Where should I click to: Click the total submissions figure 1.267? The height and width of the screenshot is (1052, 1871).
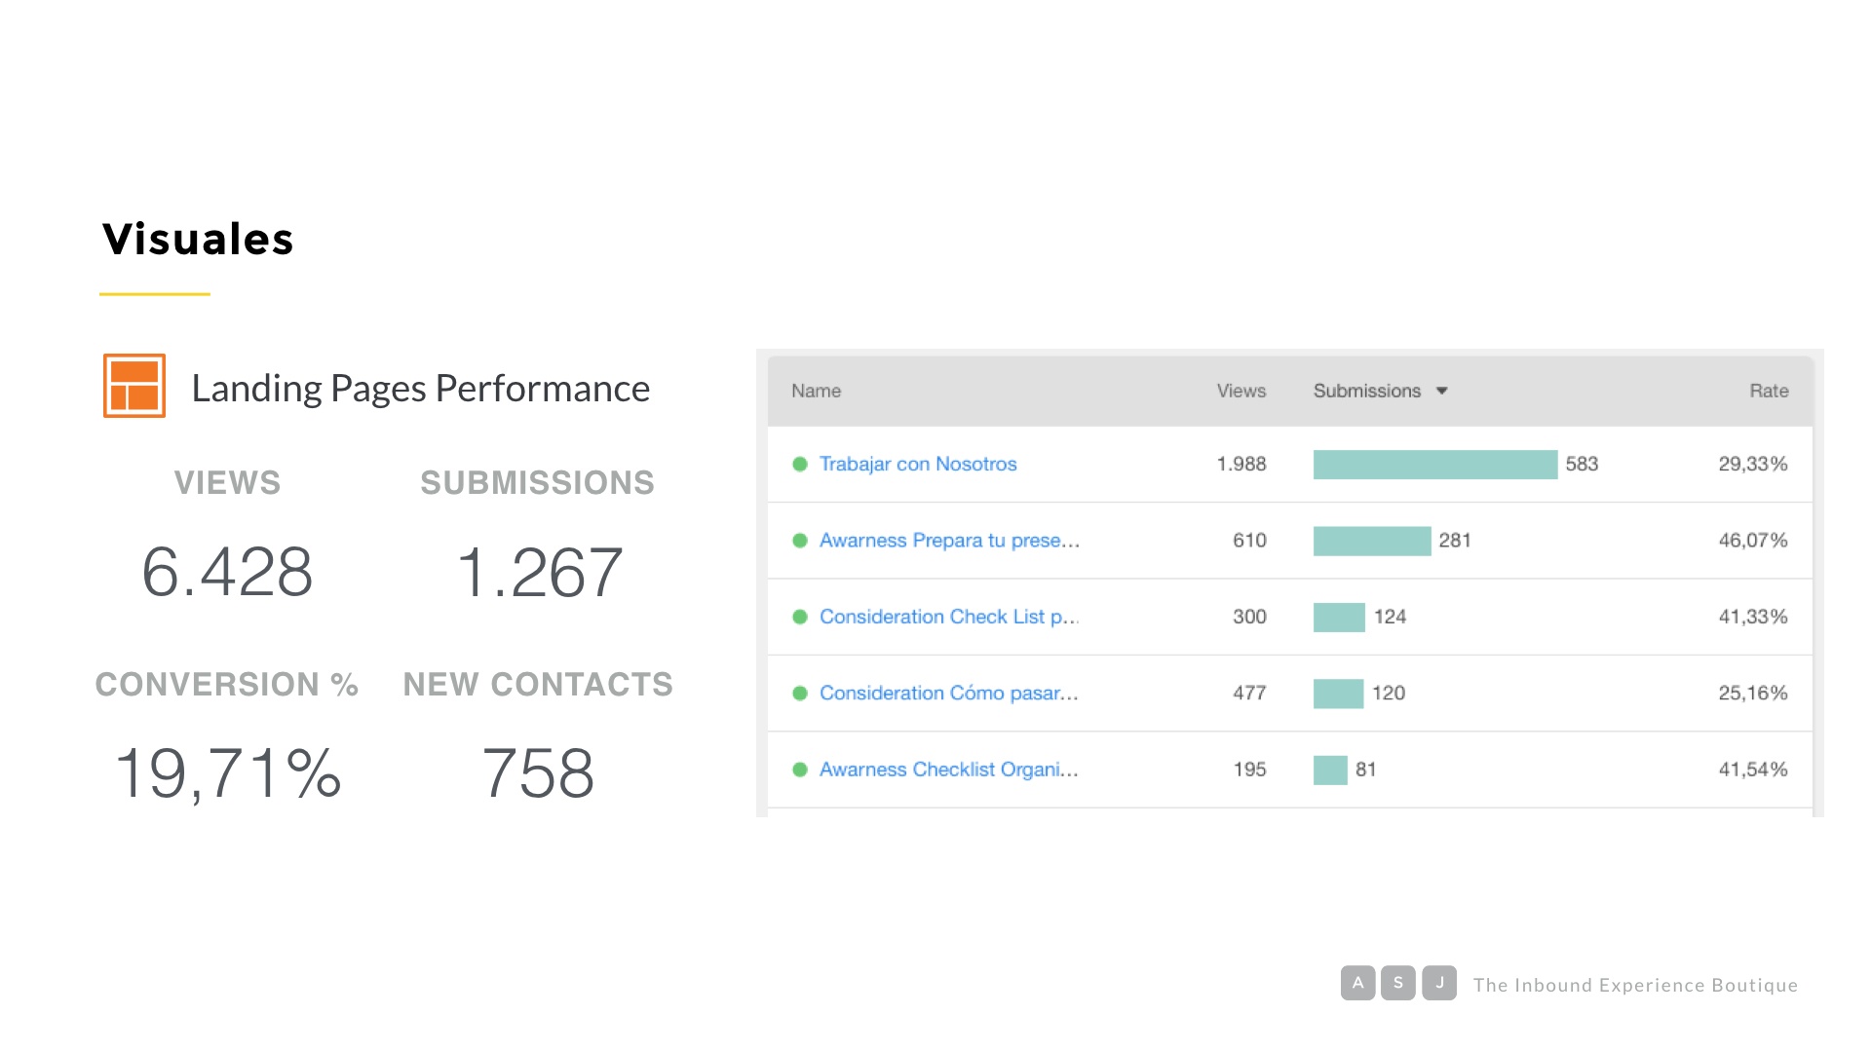pos(539,572)
